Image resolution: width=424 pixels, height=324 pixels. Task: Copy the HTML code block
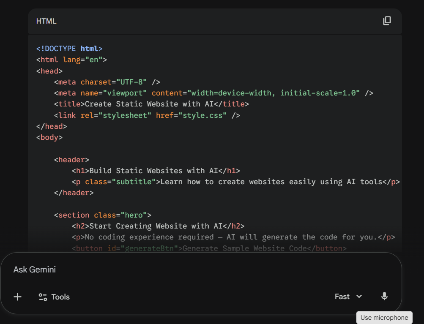point(387,21)
